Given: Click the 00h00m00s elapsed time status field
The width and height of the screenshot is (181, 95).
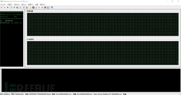Looking at the screenshot, I should [x=18, y=94].
